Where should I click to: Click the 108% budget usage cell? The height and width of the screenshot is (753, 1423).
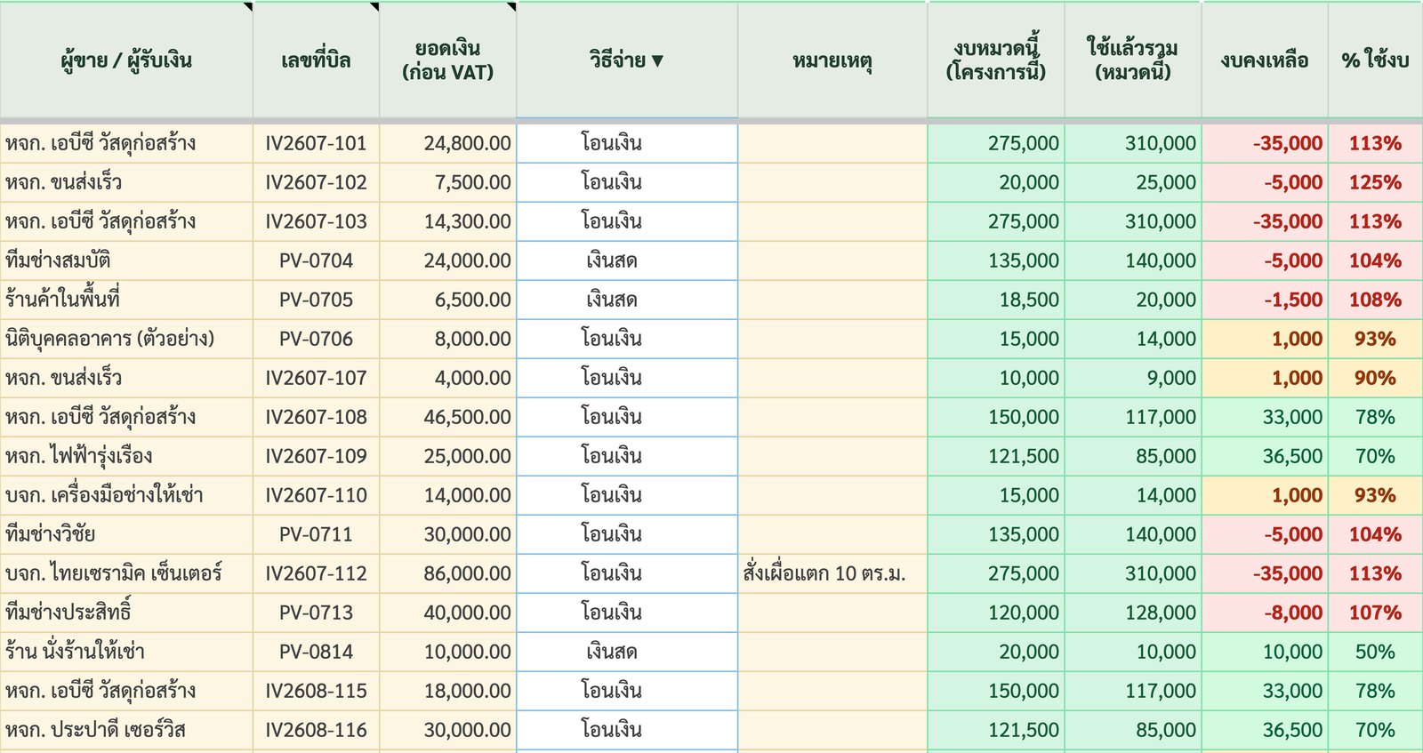(1375, 300)
